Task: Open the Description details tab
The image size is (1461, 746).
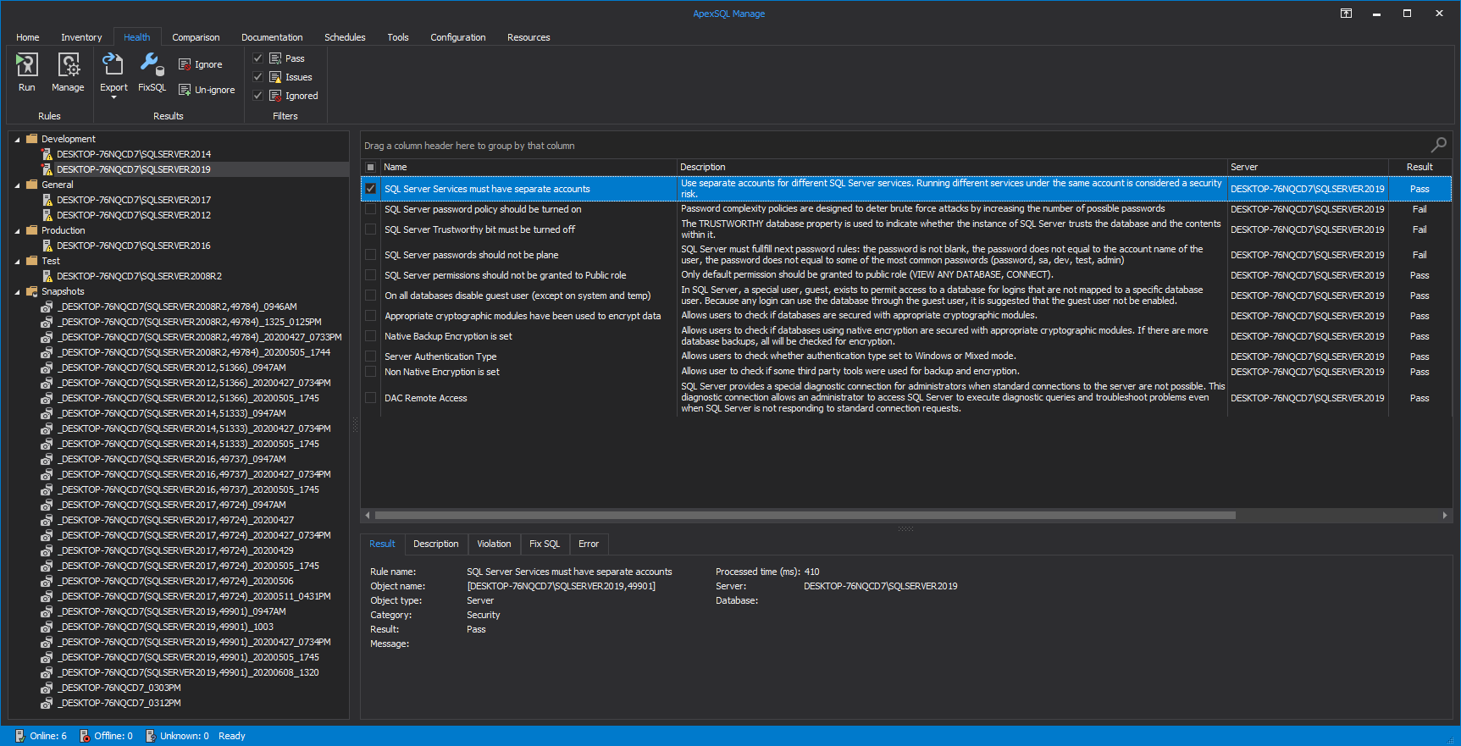Action: pos(436,544)
